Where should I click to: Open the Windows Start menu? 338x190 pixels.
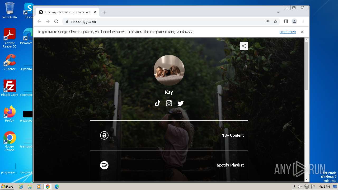7,187
